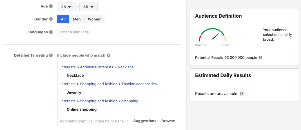This screenshot has height=130, width=301.
Task: Click info icon beside Results are unavailable
Action: point(242,94)
